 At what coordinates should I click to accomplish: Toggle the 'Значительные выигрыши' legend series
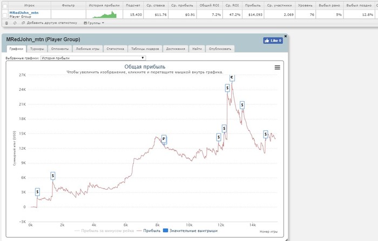(191, 231)
